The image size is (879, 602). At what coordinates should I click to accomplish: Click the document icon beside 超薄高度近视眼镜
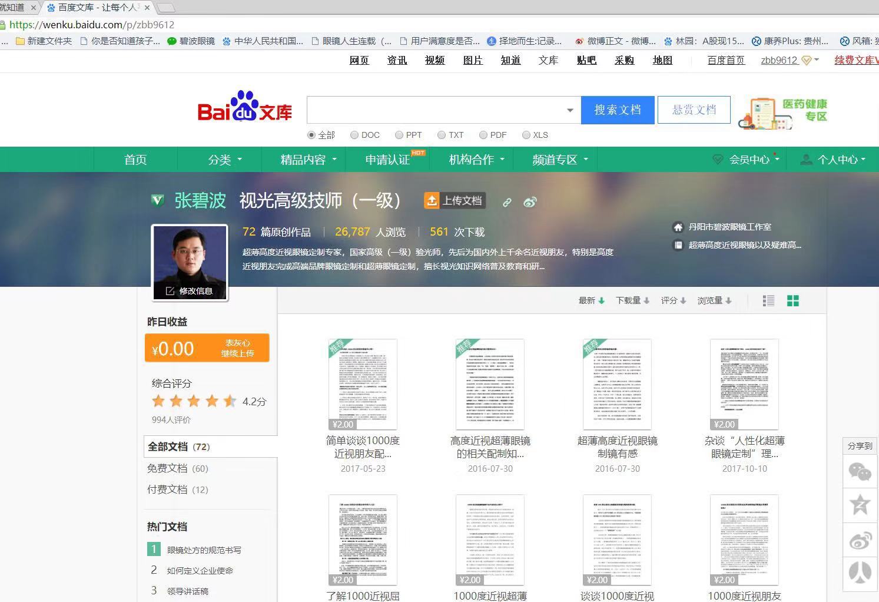678,245
